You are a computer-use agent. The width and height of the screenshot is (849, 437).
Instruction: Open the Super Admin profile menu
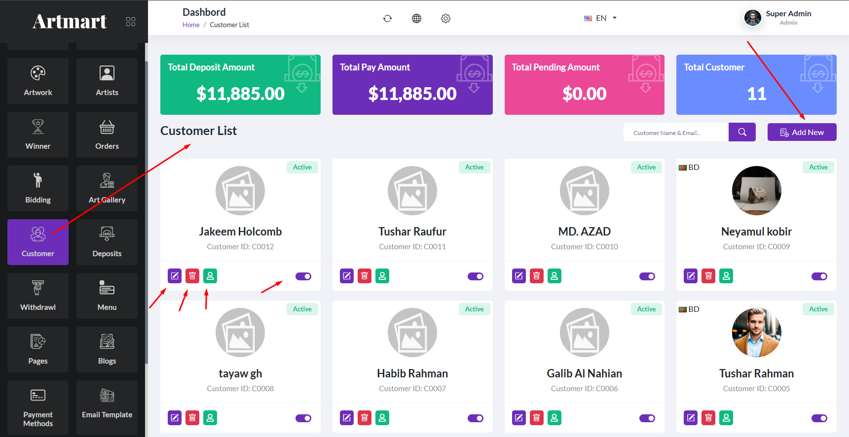778,18
